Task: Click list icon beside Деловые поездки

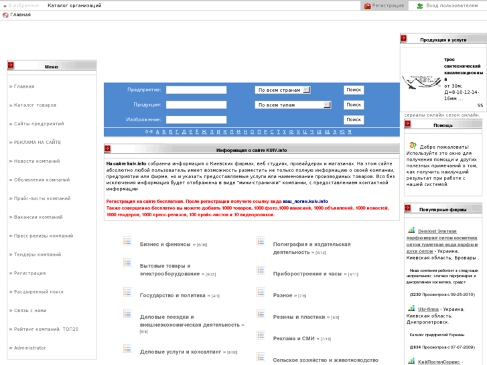Action: click(x=127, y=313)
